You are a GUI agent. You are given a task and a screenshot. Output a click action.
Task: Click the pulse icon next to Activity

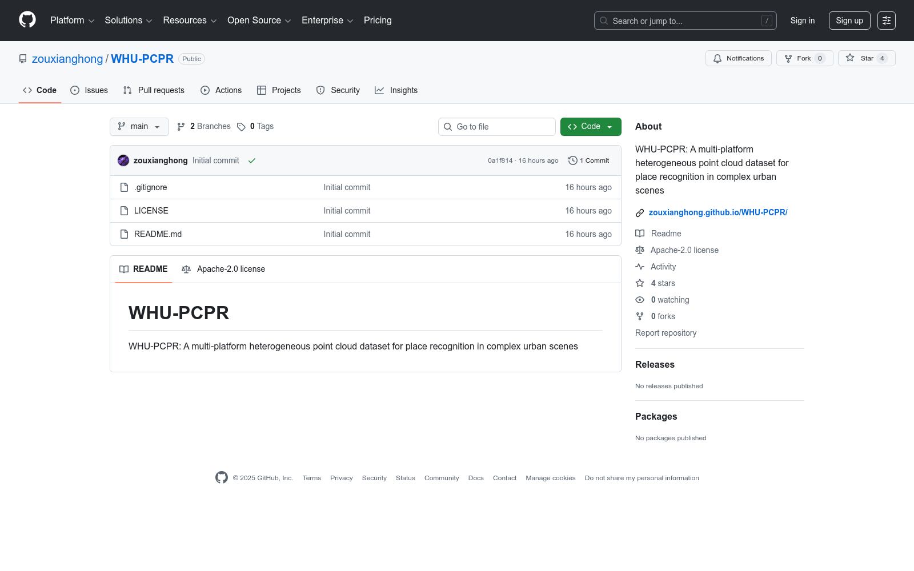click(640, 267)
